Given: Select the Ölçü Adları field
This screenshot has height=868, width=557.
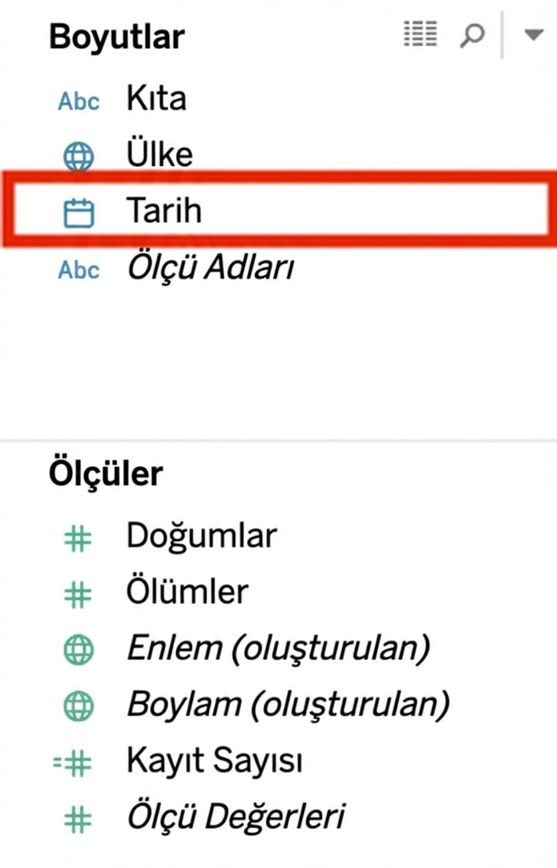Looking at the screenshot, I should pos(210,269).
